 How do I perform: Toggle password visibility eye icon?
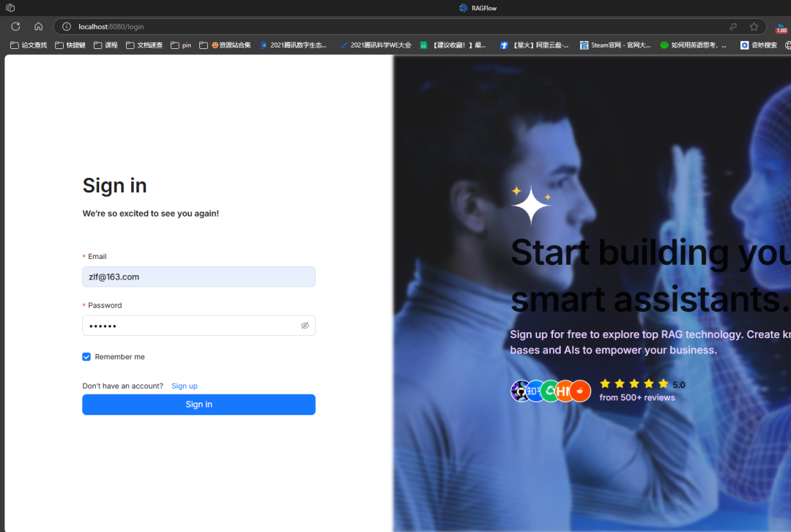[305, 326]
